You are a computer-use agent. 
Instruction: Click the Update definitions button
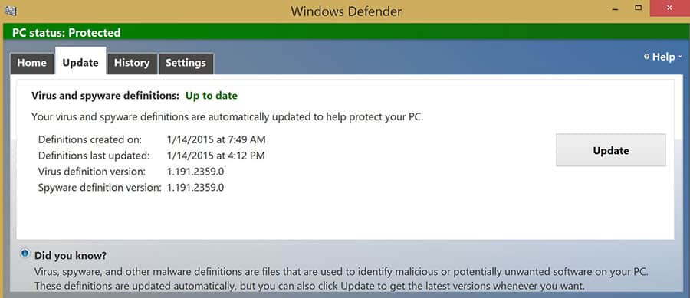[611, 150]
